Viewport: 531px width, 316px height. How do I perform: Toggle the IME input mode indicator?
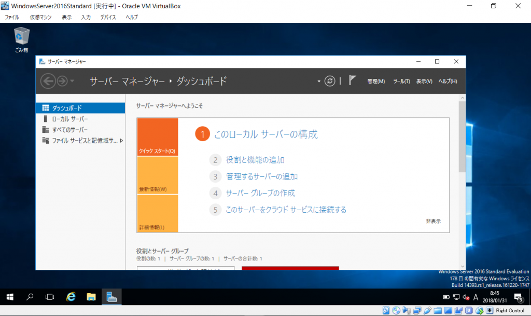point(476,297)
